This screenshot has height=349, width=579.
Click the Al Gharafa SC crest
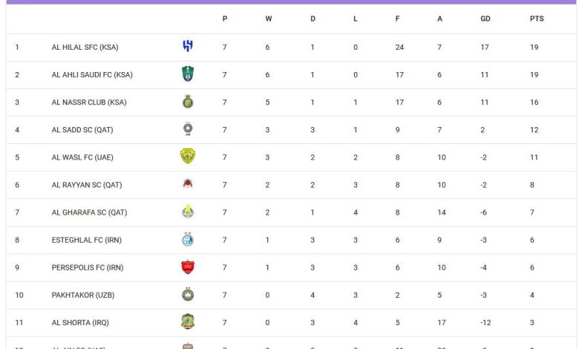[188, 212]
